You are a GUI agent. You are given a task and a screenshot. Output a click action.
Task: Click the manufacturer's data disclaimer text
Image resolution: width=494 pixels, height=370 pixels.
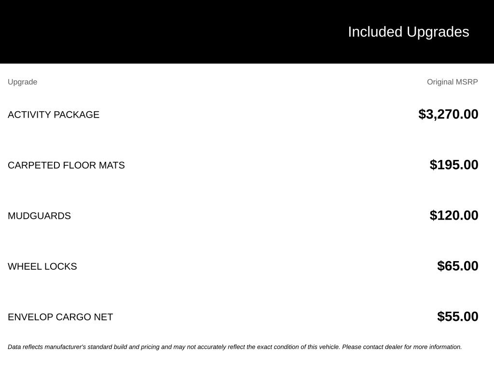(x=235, y=347)
